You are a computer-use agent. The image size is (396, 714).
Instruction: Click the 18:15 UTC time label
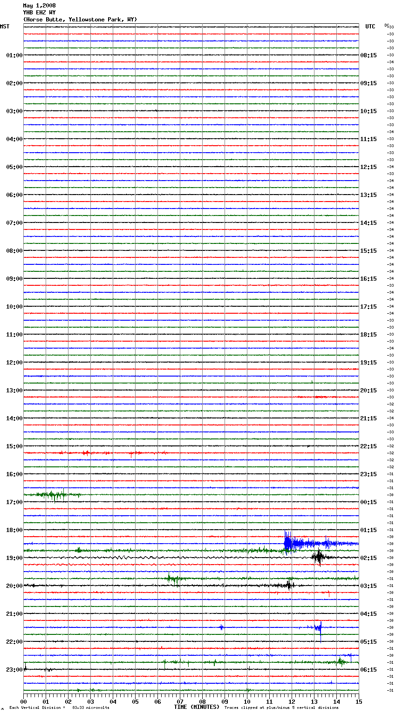click(x=369, y=335)
